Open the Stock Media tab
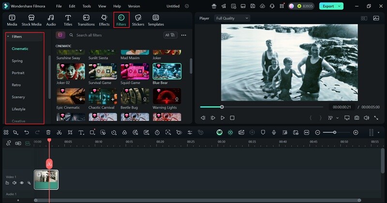The width and height of the screenshot is (387, 203). click(x=31, y=20)
